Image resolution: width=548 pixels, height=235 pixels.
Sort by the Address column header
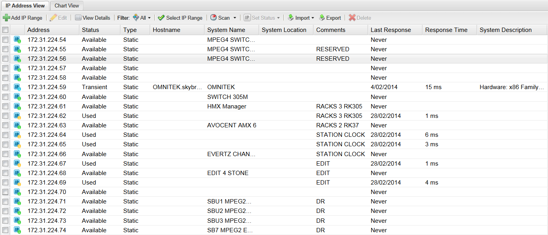point(52,30)
